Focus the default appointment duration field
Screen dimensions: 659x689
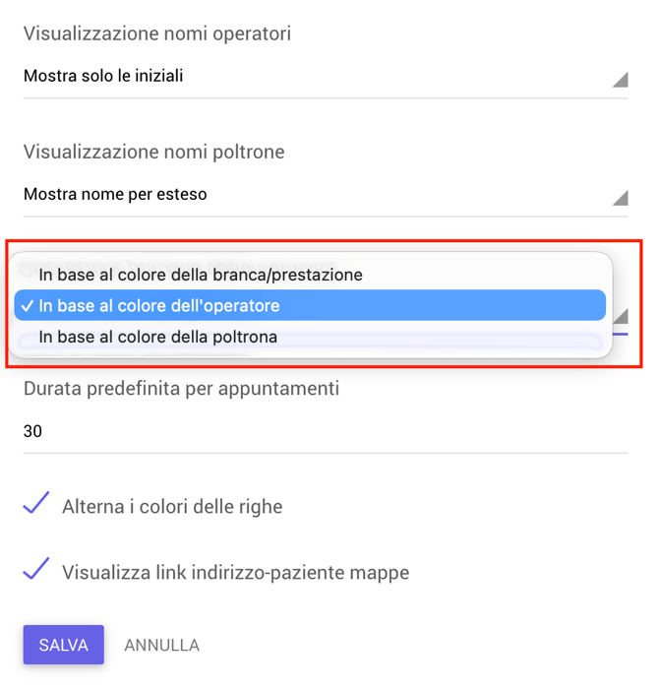point(326,431)
